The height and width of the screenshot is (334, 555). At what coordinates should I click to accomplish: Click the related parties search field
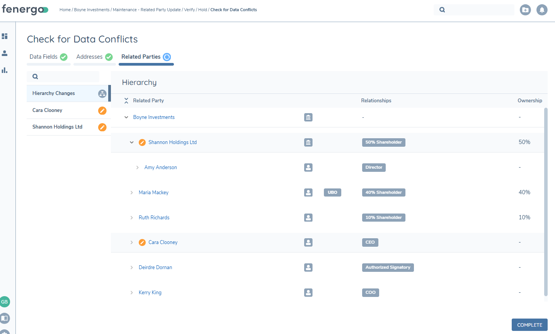tap(63, 76)
